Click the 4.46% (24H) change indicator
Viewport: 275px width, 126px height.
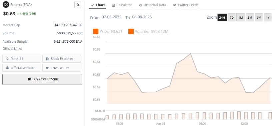[26, 14]
